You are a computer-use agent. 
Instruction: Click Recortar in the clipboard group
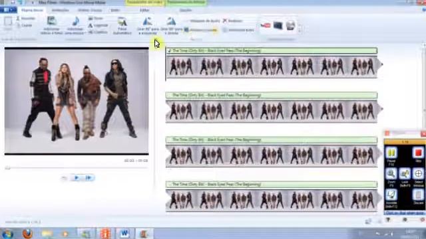[x=26, y=19]
